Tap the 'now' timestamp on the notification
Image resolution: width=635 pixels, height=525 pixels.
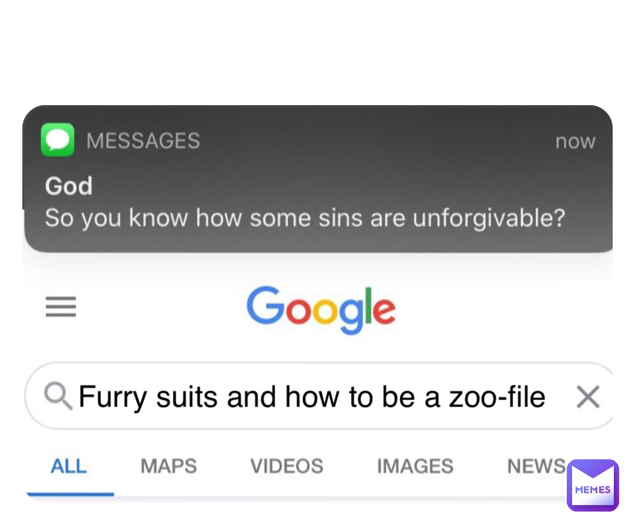coord(575,140)
